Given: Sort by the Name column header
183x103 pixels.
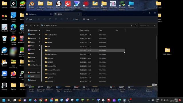Looking at the screenshot, I should point(62,30).
